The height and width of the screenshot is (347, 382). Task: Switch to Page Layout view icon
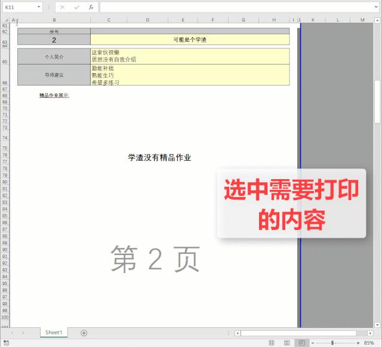click(286, 343)
